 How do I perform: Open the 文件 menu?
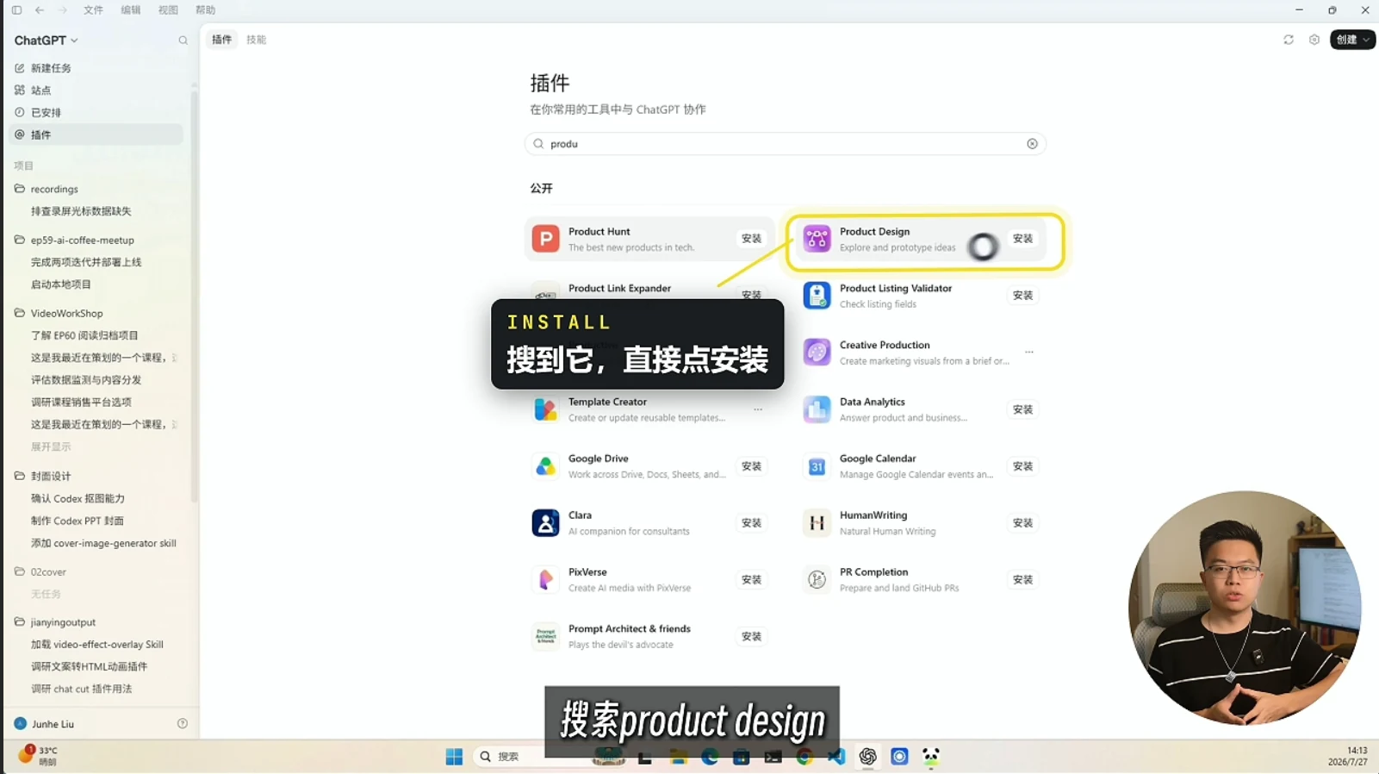[x=93, y=10]
